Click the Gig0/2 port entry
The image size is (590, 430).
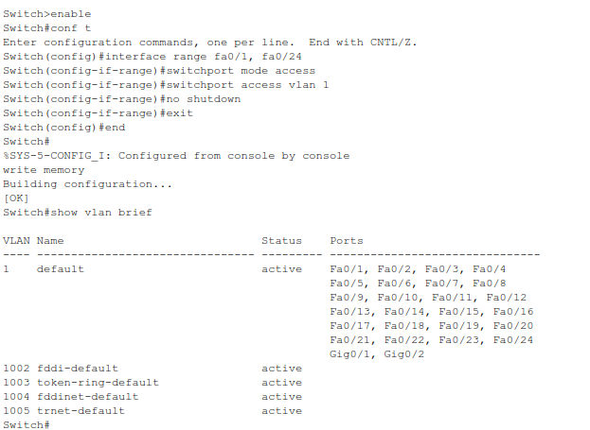tap(403, 354)
